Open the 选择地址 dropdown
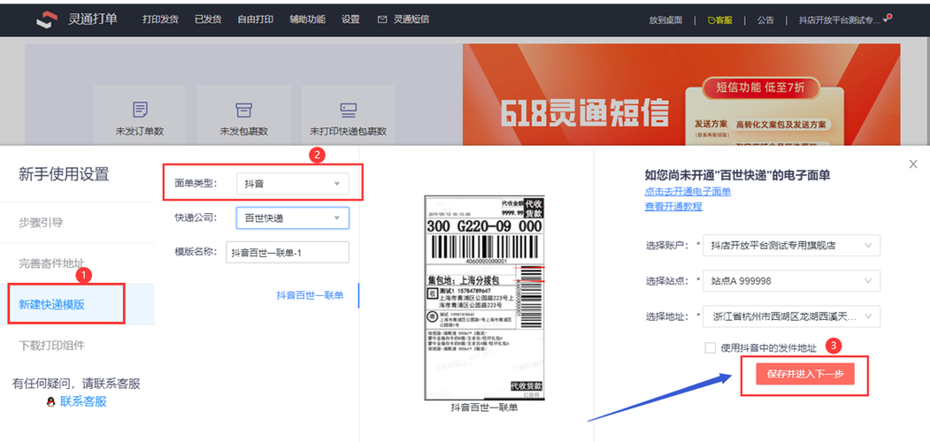Viewport: 930px width, 442px height. pos(791,316)
